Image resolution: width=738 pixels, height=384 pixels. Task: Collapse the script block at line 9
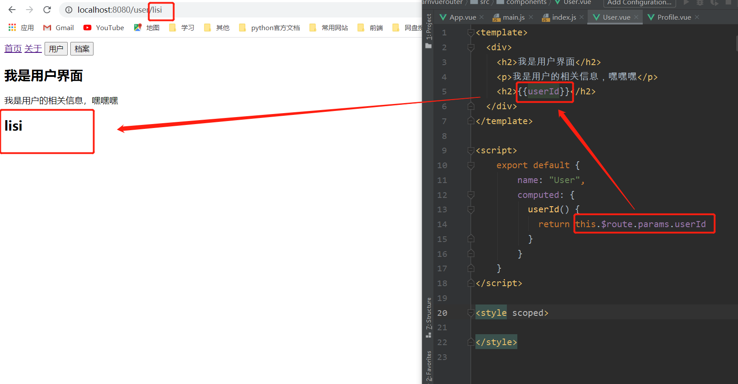tap(471, 150)
